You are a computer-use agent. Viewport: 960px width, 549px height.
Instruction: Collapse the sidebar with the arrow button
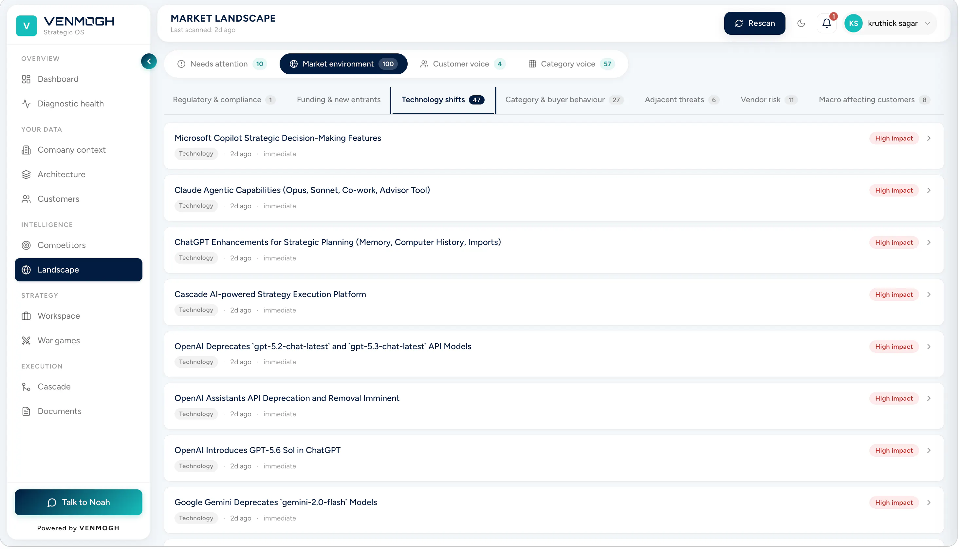point(149,61)
